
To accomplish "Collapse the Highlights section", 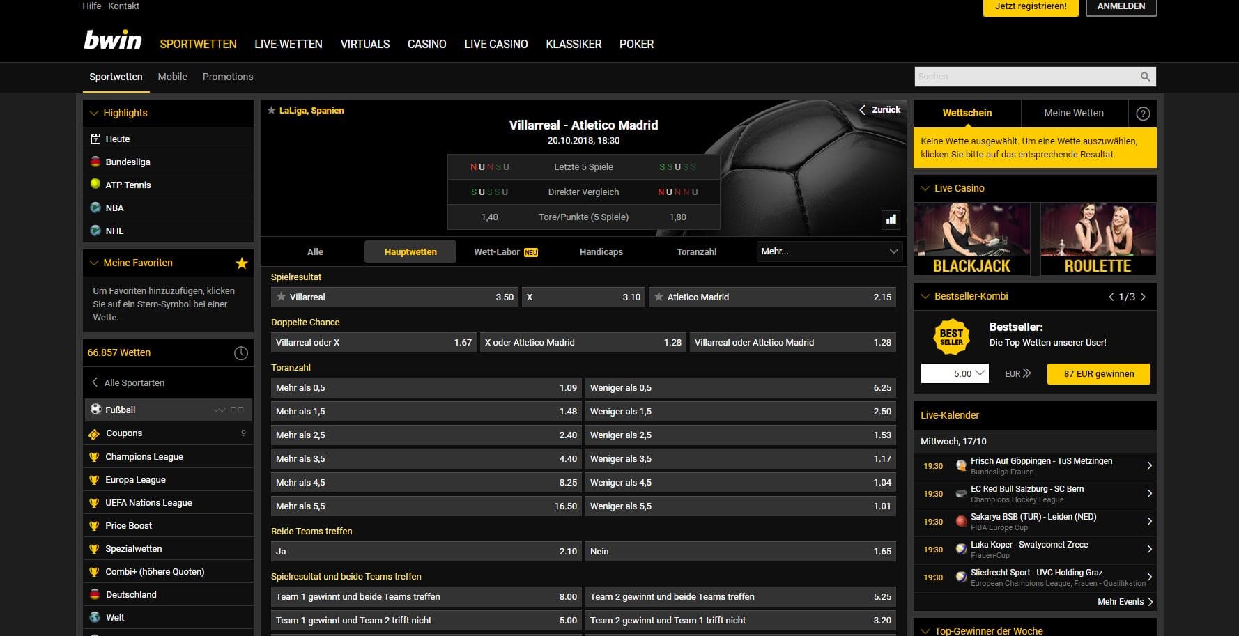I will pos(94,113).
